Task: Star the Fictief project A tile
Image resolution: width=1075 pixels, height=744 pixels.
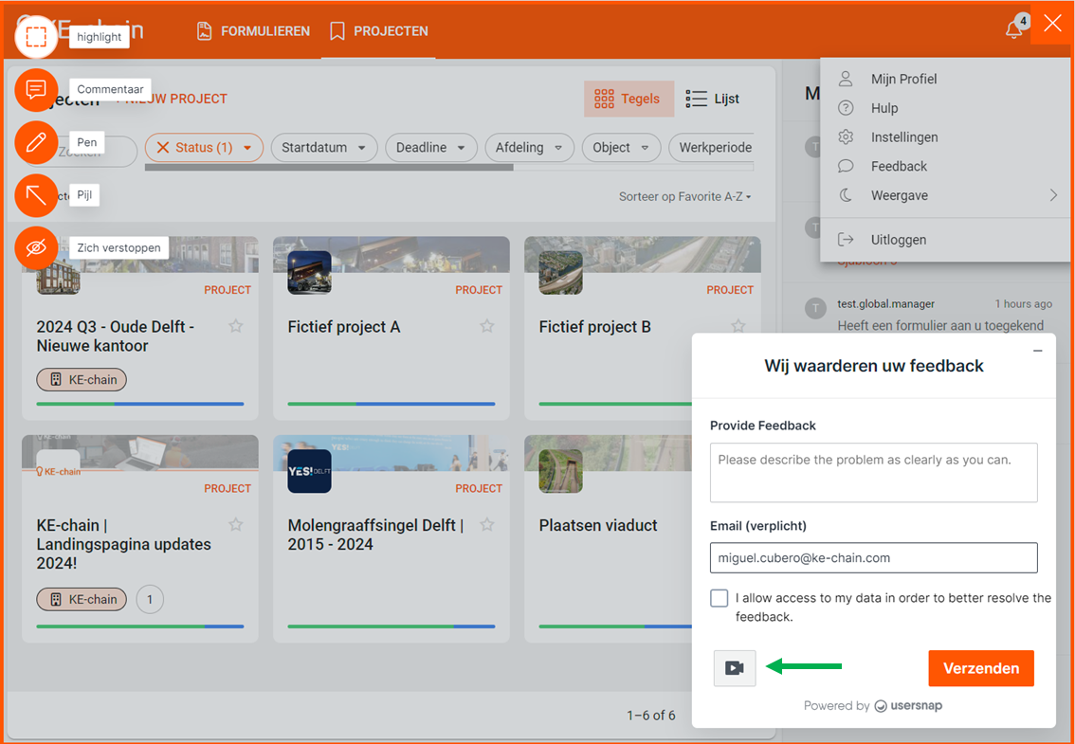Action: tap(487, 326)
